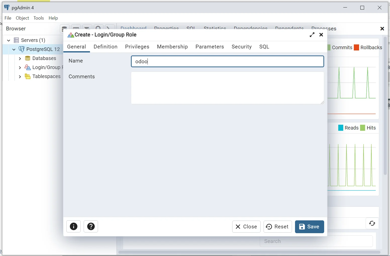The image size is (390, 256).
Task: Select the Servers (1) tree row
Action: (33, 40)
